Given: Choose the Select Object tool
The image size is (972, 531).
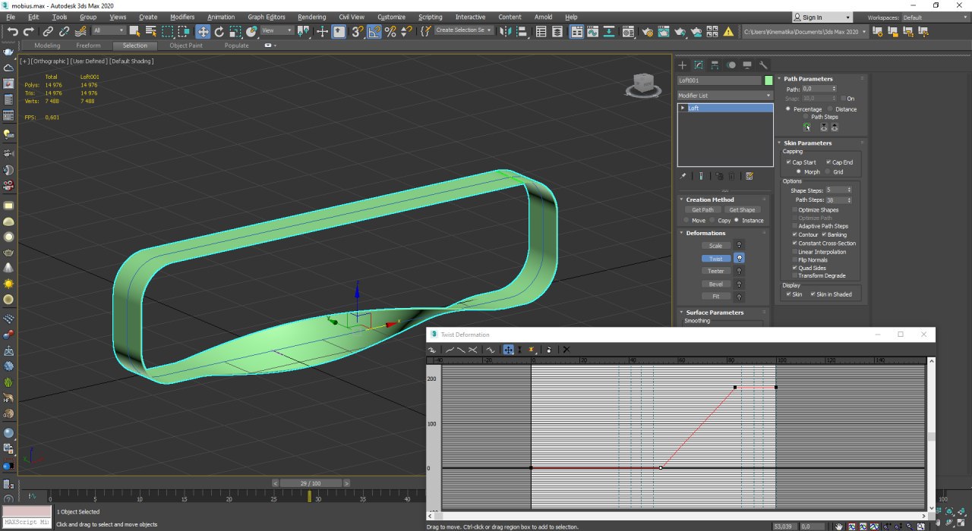Looking at the screenshot, I should click(134, 31).
